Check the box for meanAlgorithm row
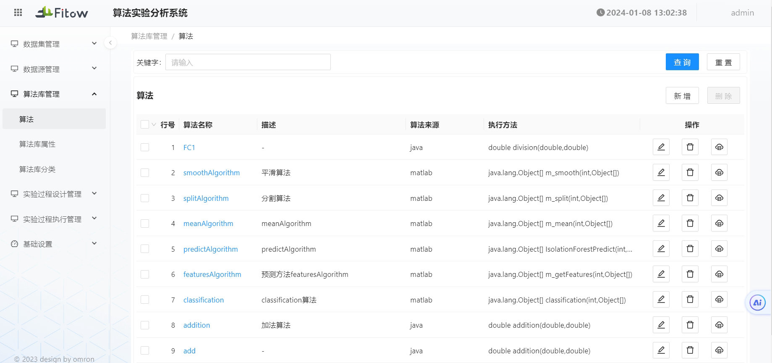772x363 pixels. [x=145, y=224]
